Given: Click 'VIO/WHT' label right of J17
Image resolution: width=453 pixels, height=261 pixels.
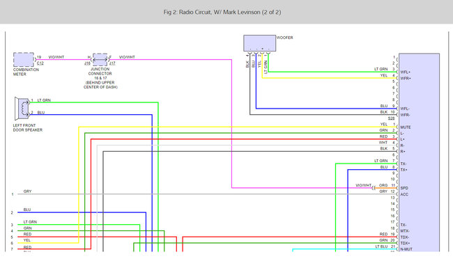Looking at the screenshot, I should tap(127, 57).
